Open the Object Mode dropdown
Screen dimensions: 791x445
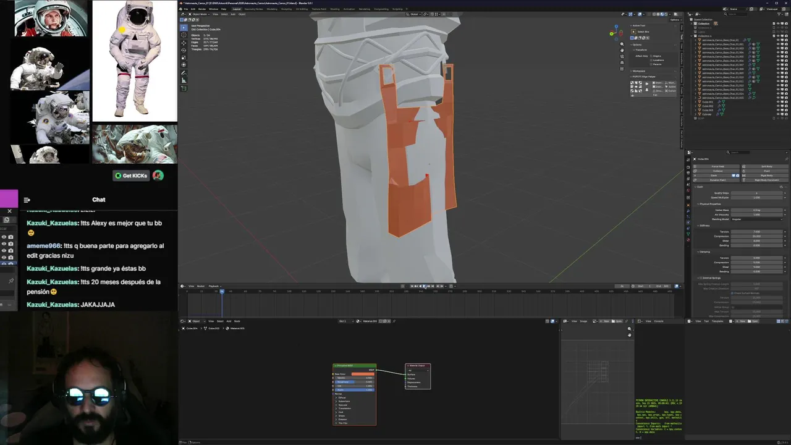click(199, 14)
